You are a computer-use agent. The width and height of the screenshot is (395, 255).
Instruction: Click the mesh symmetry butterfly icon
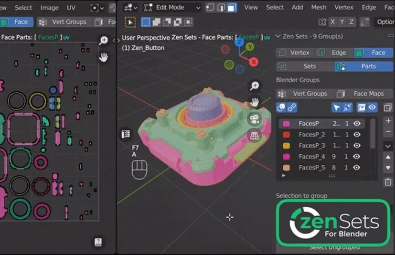coord(322,22)
